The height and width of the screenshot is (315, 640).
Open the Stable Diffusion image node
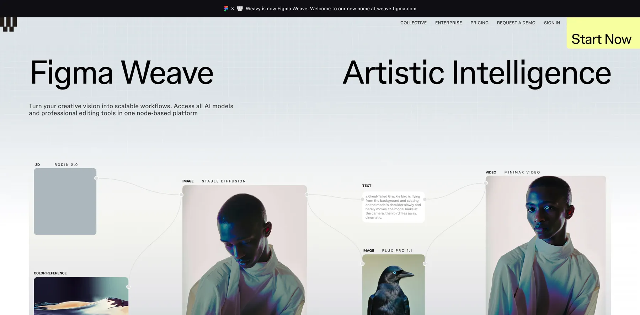245,250
